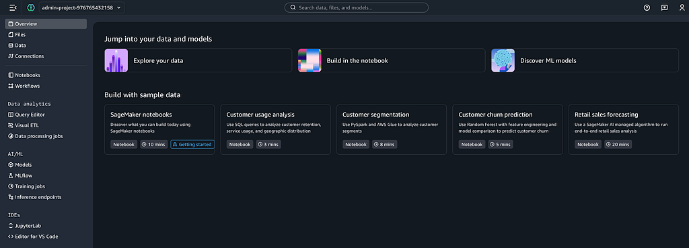Click the 8 mins duration tag
Screen dimensions: 689x248
384,144
